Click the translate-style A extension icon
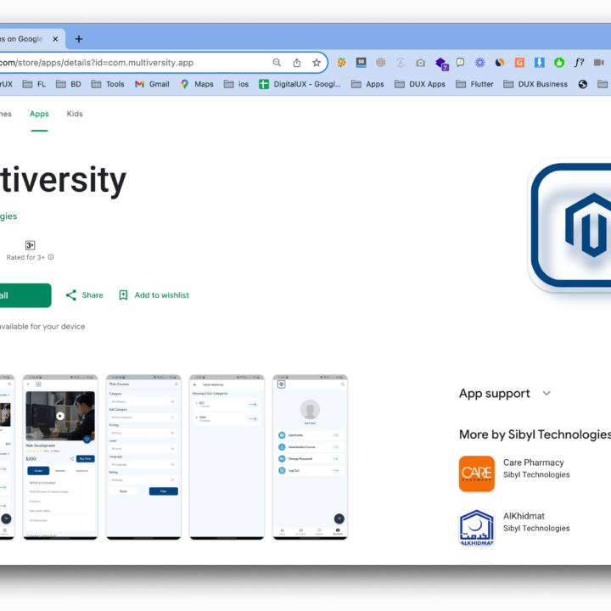Viewport: 611px width, 611px height. 401,63
